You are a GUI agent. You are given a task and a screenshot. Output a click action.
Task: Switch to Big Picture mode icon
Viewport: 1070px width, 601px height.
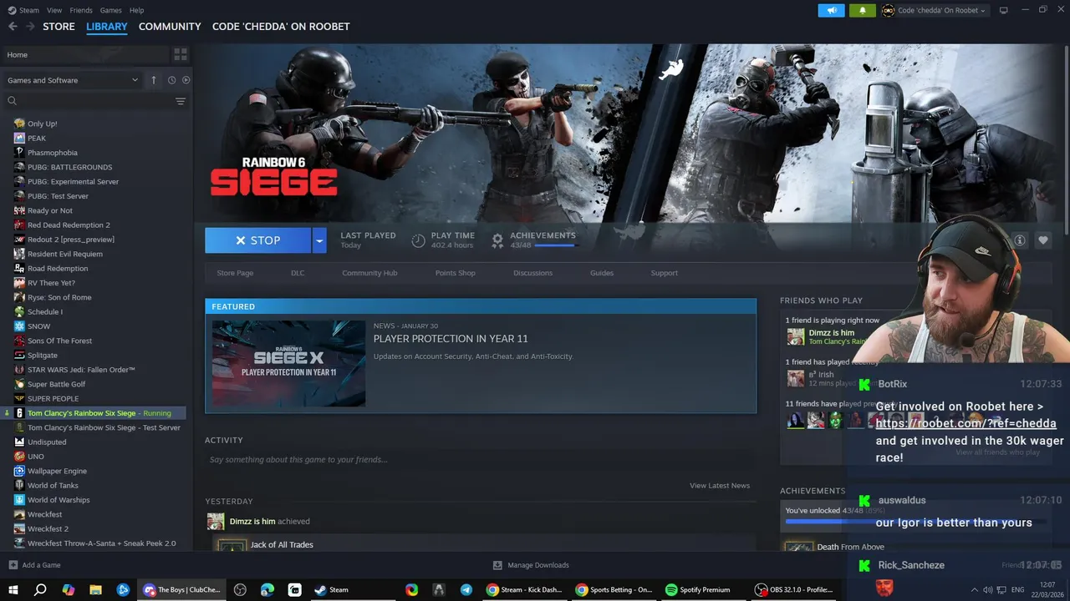1004,10
